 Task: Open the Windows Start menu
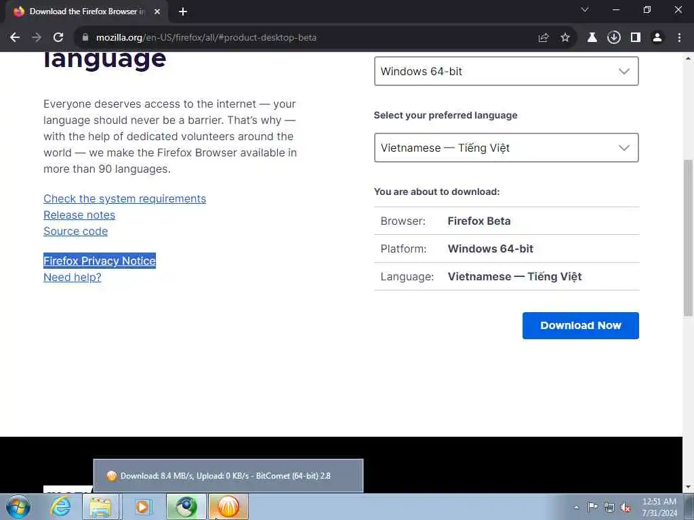coord(18,506)
